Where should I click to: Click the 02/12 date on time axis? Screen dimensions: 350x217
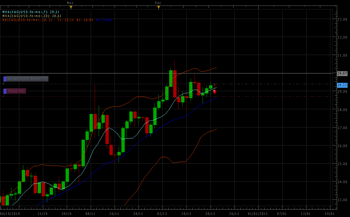point(162,214)
